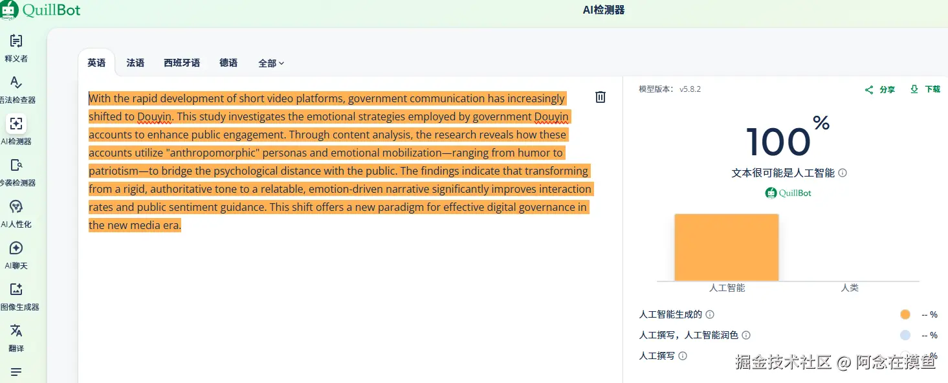Open the AI聊天 chat icon

click(x=16, y=248)
